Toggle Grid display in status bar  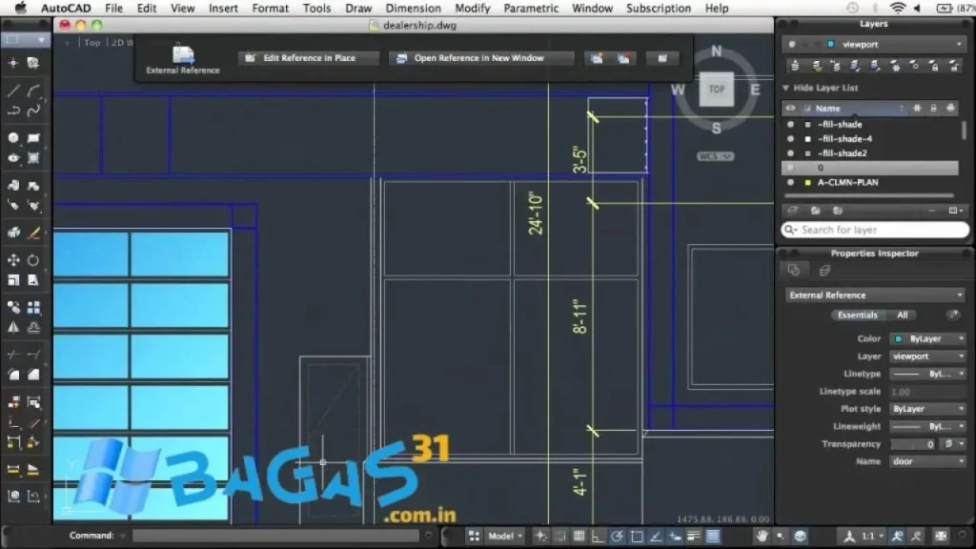(x=579, y=536)
